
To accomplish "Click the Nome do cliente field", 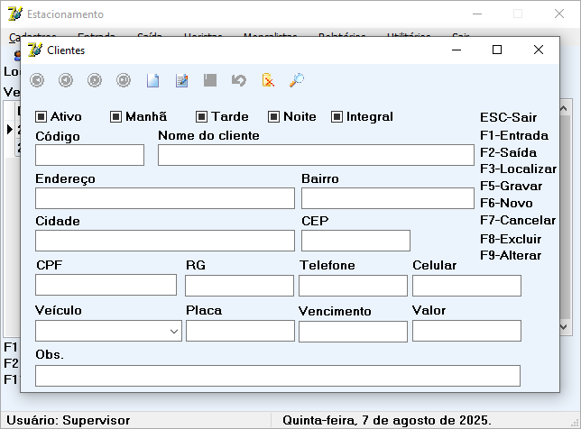I will coord(316,155).
